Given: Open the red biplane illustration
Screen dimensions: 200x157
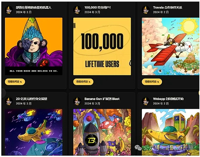Looking at the screenshot, I should point(171,46).
